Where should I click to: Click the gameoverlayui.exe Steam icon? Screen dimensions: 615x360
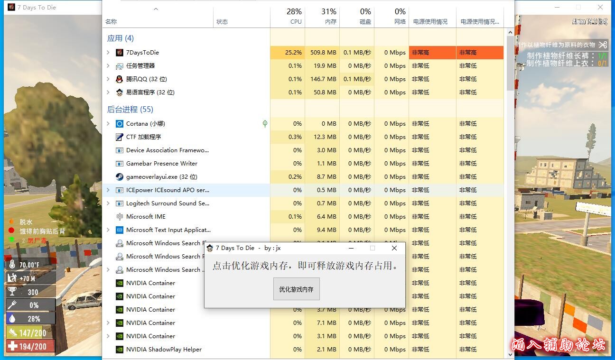pos(120,177)
